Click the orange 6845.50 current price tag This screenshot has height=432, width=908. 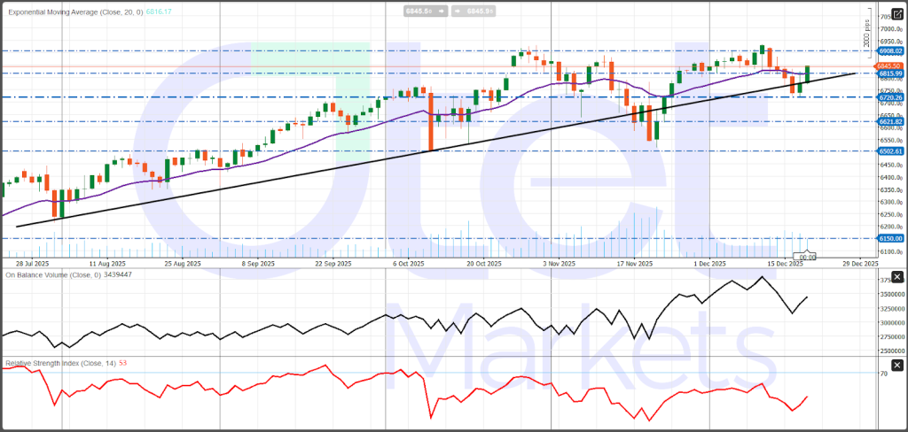[889, 66]
